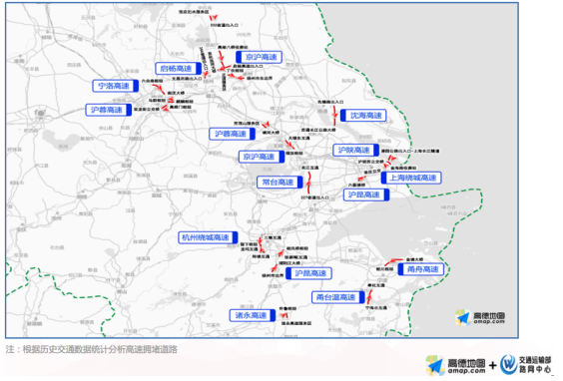Click the 京沪高速 label beside 启扬高速
This screenshot has width=563, height=381.
pyautogui.click(x=259, y=57)
